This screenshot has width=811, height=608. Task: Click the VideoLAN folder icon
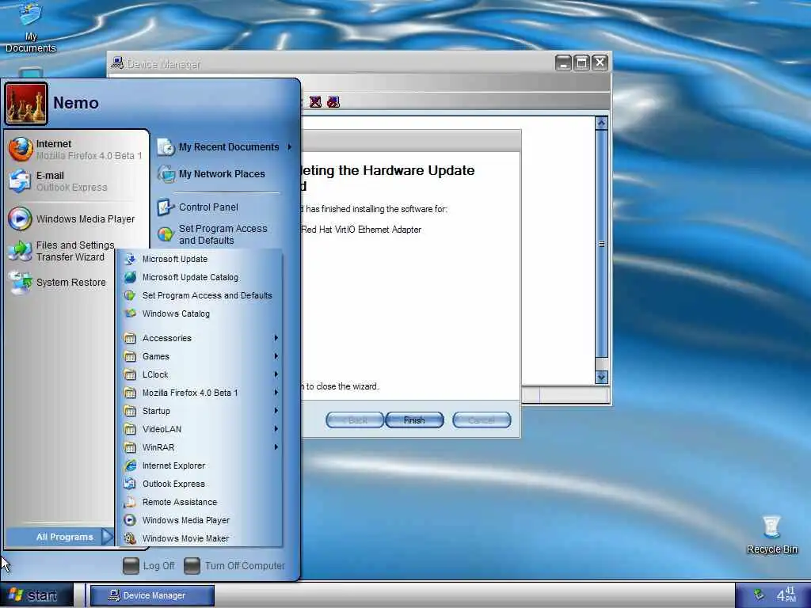(131, 429)
